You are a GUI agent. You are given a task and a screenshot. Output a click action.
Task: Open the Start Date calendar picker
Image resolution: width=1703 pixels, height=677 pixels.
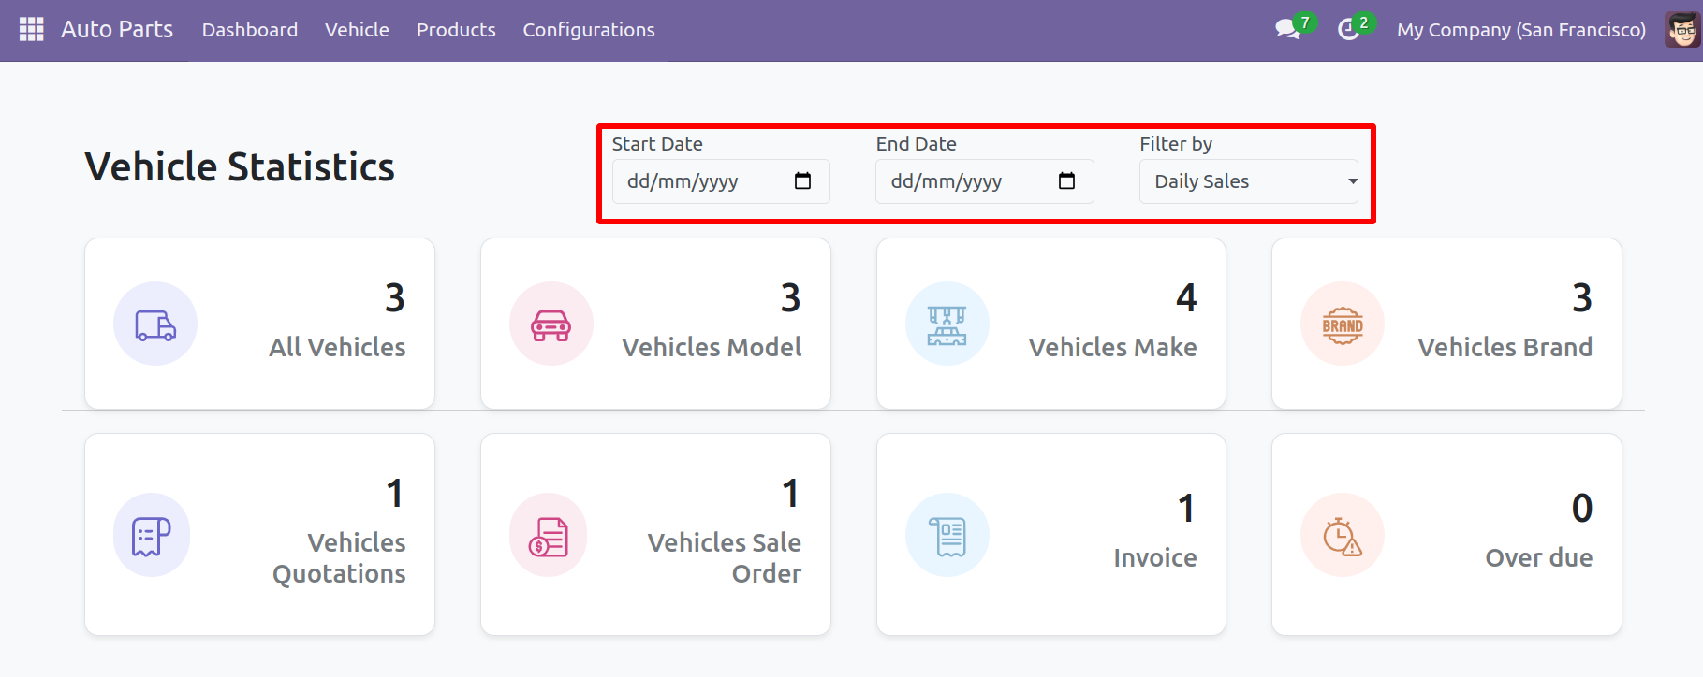pyautogui.click(x=802, y=181)
